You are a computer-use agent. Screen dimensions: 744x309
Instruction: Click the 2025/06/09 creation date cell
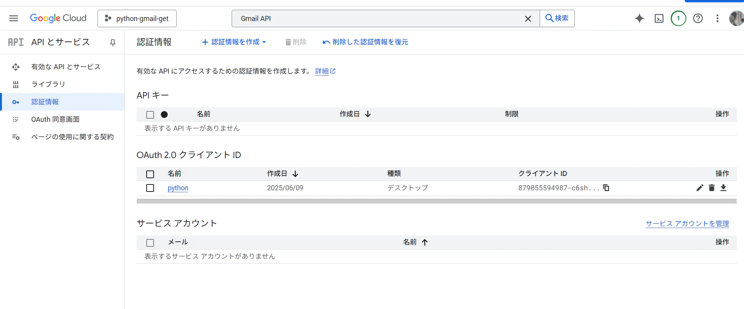pos(285,188)
